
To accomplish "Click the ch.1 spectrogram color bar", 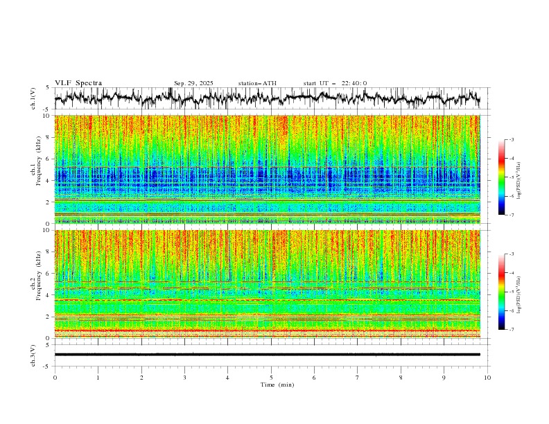I will (501, 177).
